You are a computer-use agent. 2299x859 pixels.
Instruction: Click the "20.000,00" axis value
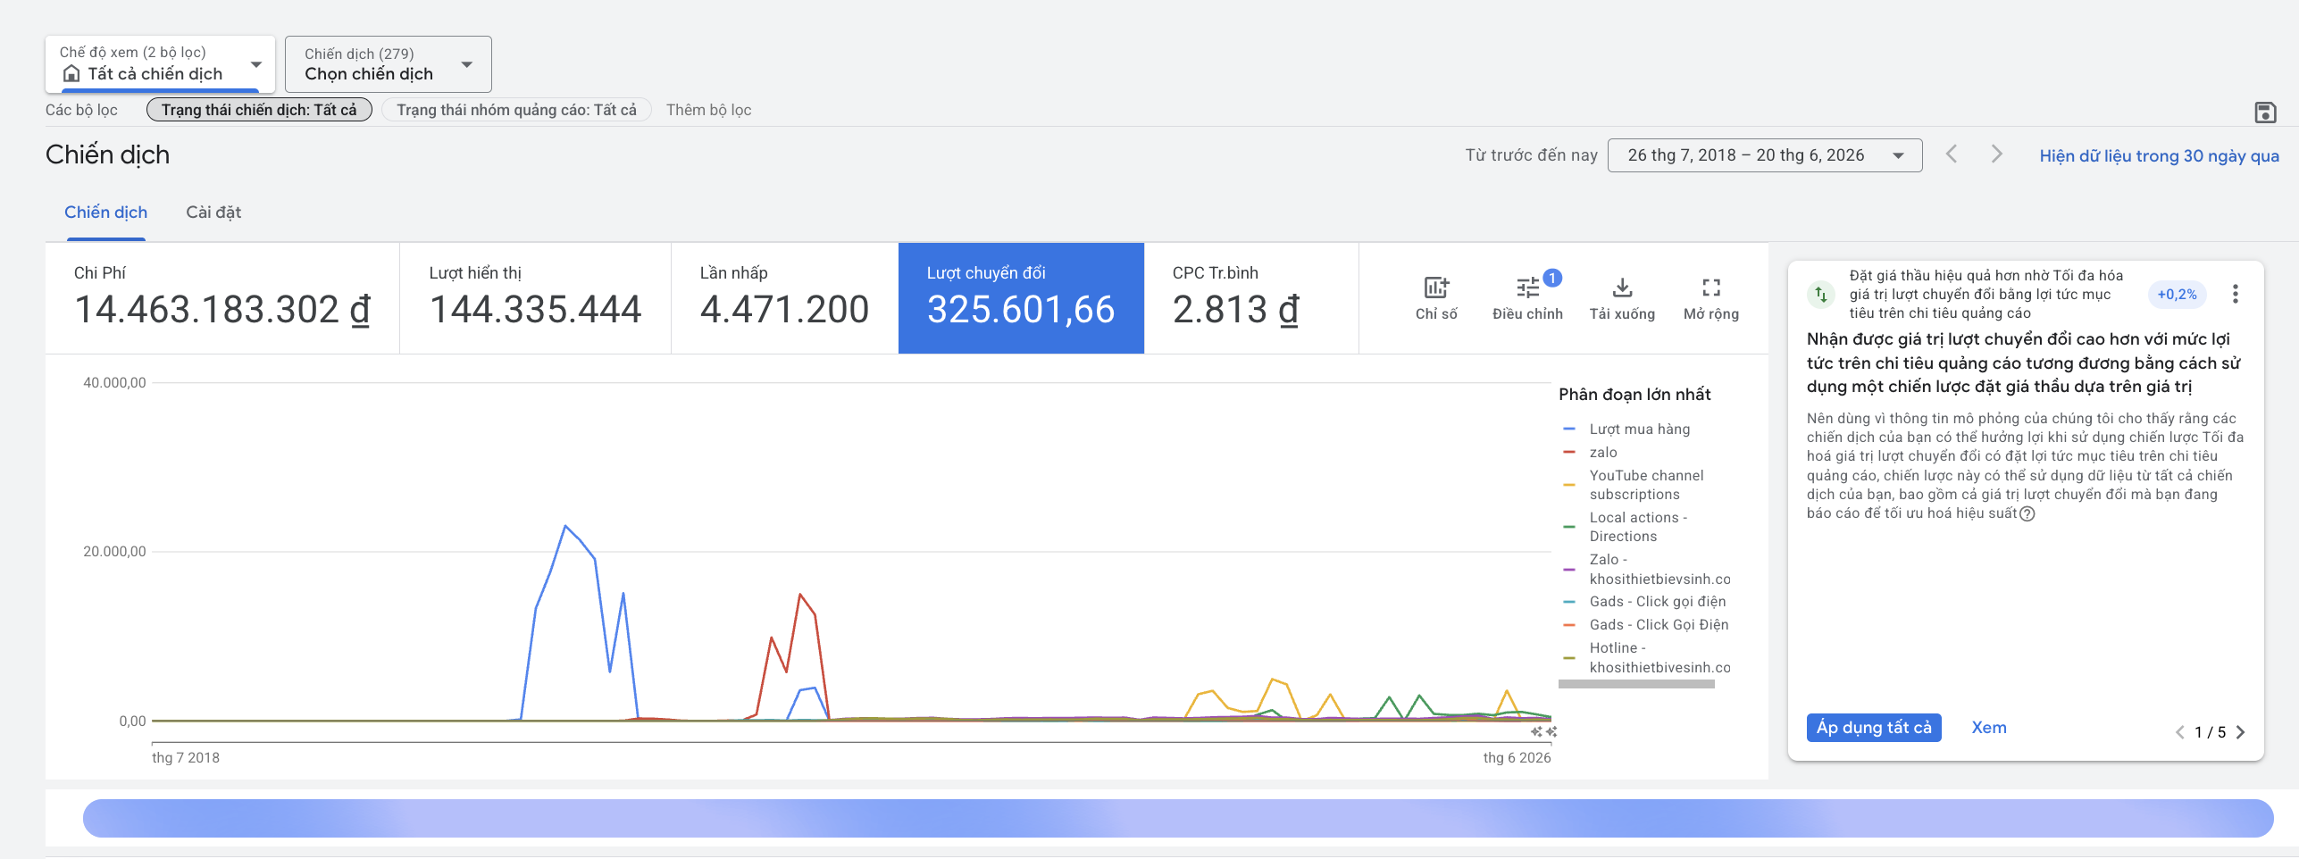pos(114,552)
